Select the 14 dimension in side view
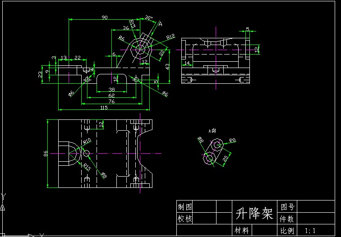This screenshot has width=341, height=237. coord(187,63)
